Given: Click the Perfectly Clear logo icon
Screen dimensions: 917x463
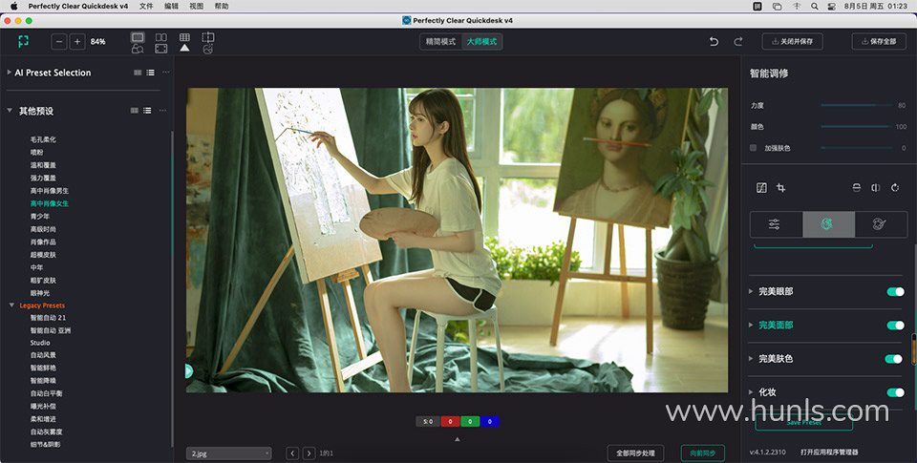Looking at the screenshot, I should tap(23, 41).
